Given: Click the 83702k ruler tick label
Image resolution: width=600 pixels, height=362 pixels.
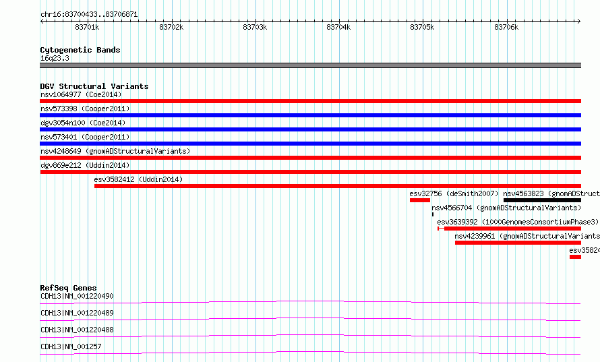Looking at the screenshot, I should [x=171, y=27].
